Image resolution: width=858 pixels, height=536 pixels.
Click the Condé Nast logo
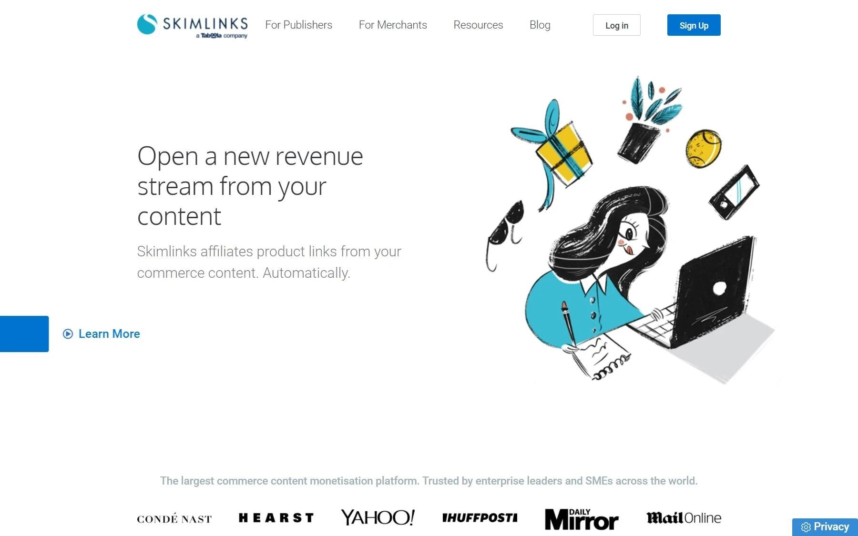(174, 518)
